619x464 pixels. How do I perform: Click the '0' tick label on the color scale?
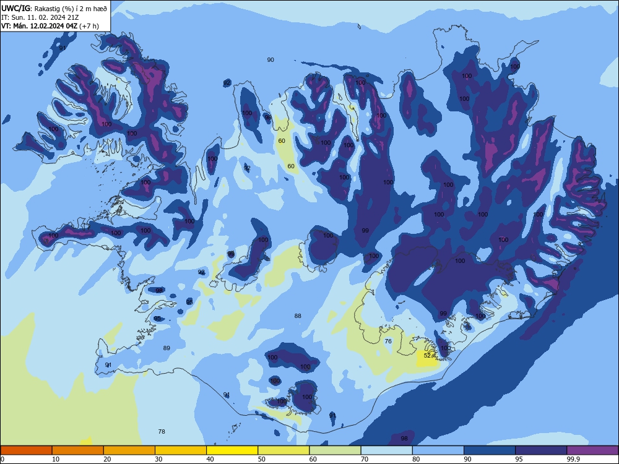pos(2,459)
